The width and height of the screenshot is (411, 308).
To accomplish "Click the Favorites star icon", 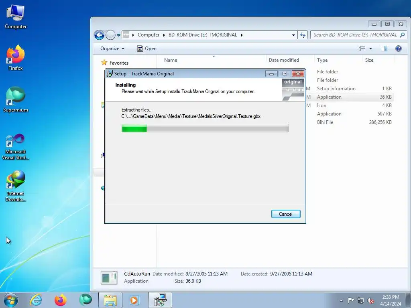I will (x=104, y=62).
